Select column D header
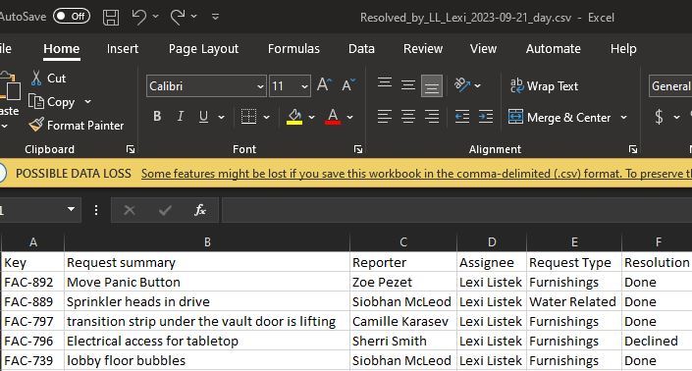 492,241
